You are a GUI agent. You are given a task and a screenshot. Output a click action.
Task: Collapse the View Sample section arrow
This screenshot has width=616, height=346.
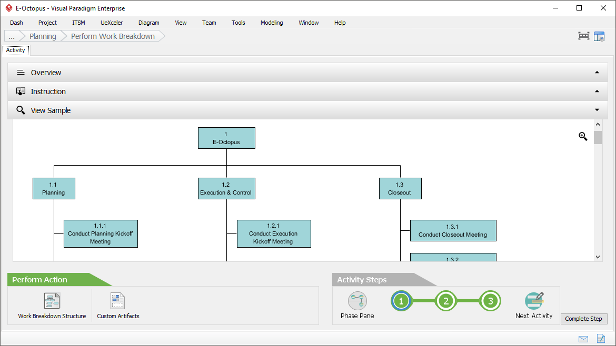click(x=597, y=110)
